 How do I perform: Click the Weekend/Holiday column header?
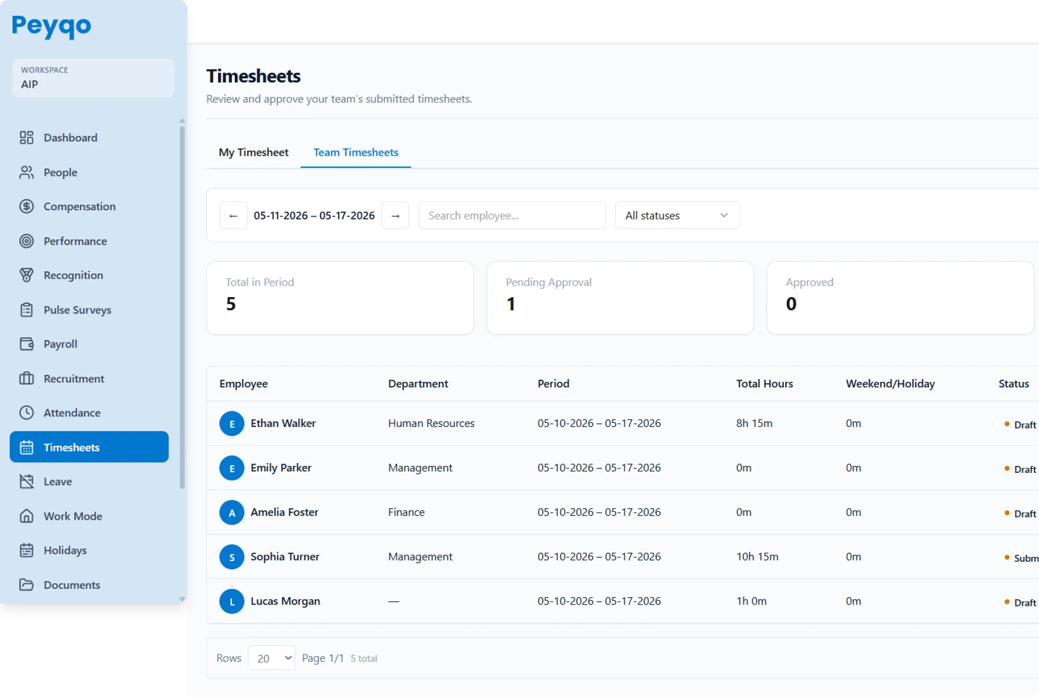(x=890, y=384)
